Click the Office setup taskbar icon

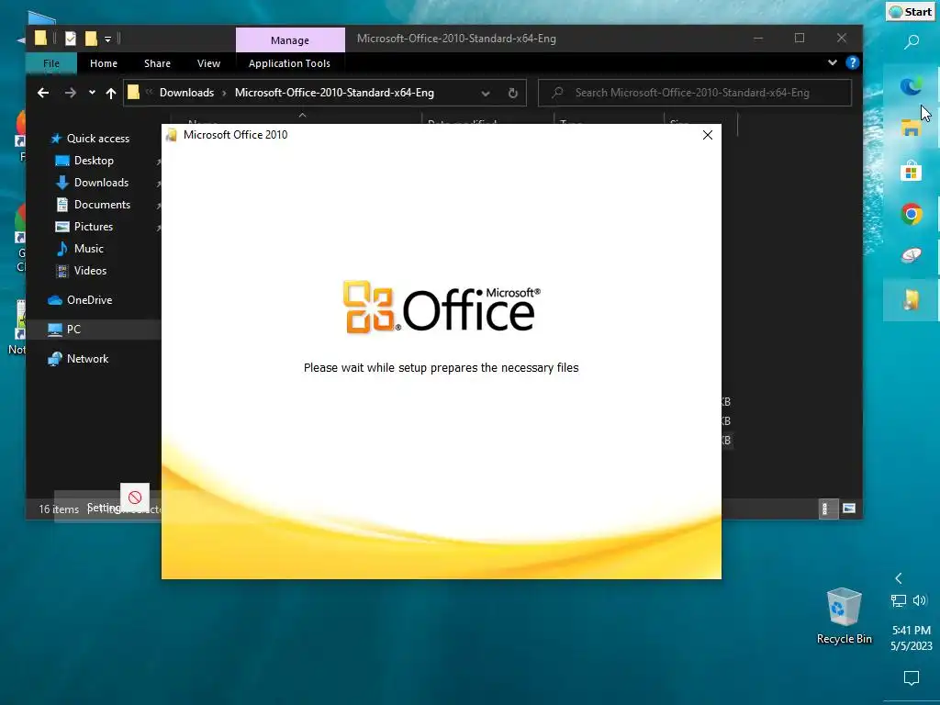coord(911,300)
